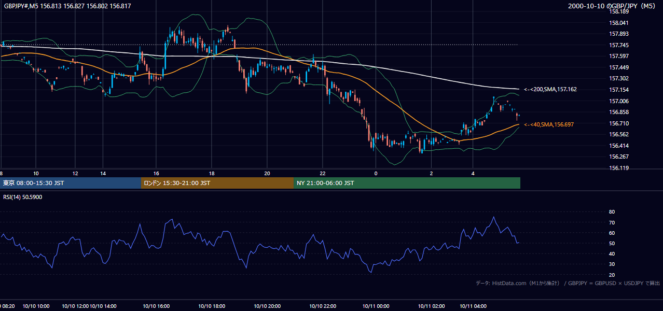This screenshot has height=311, width=663.
Task: Click hour label 16 under the price chart
Action: [x=156, y=173]
